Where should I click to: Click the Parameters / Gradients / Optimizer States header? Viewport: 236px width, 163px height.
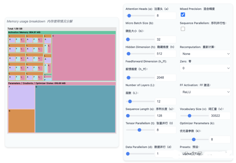(x=62, y=83)
